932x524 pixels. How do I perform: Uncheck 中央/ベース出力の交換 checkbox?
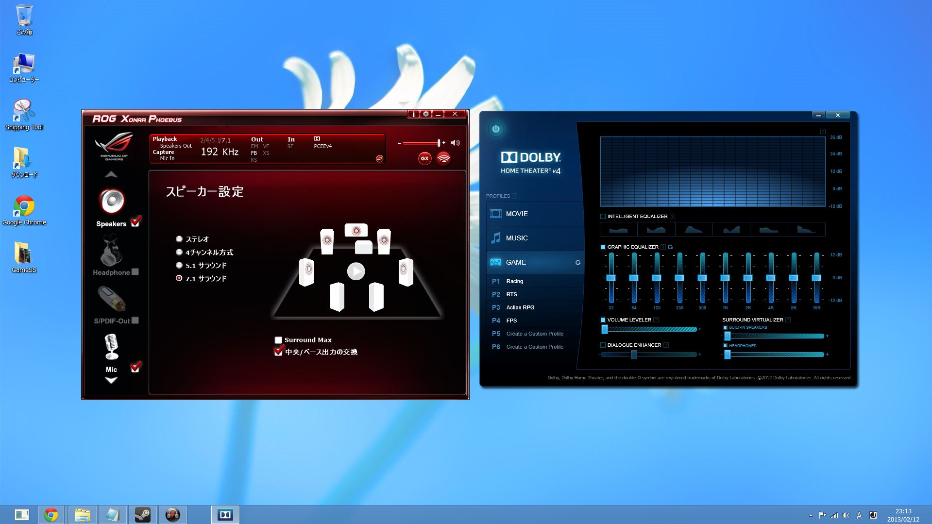tap(279, 351)
